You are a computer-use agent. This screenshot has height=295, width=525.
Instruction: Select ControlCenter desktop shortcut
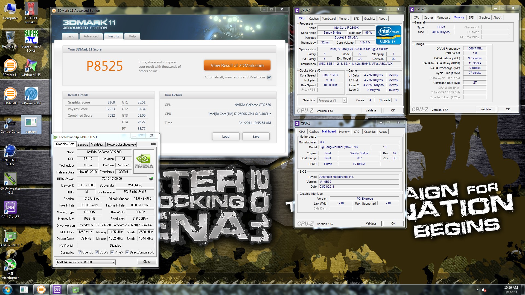(x=10, y=125)
